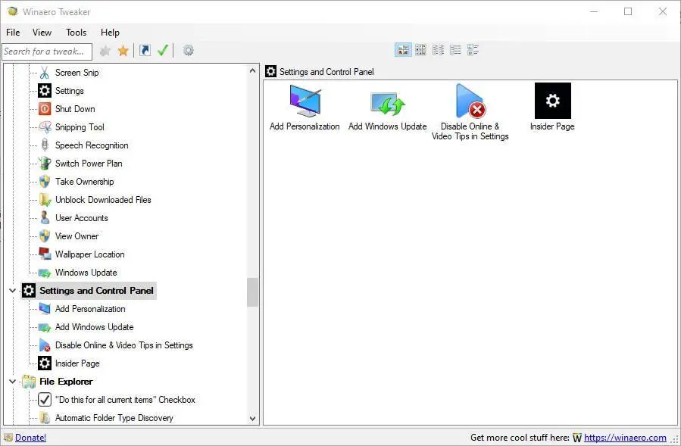Switch to the fifth tile view mode button
681x446 pixels.
[x=473, y=50]
